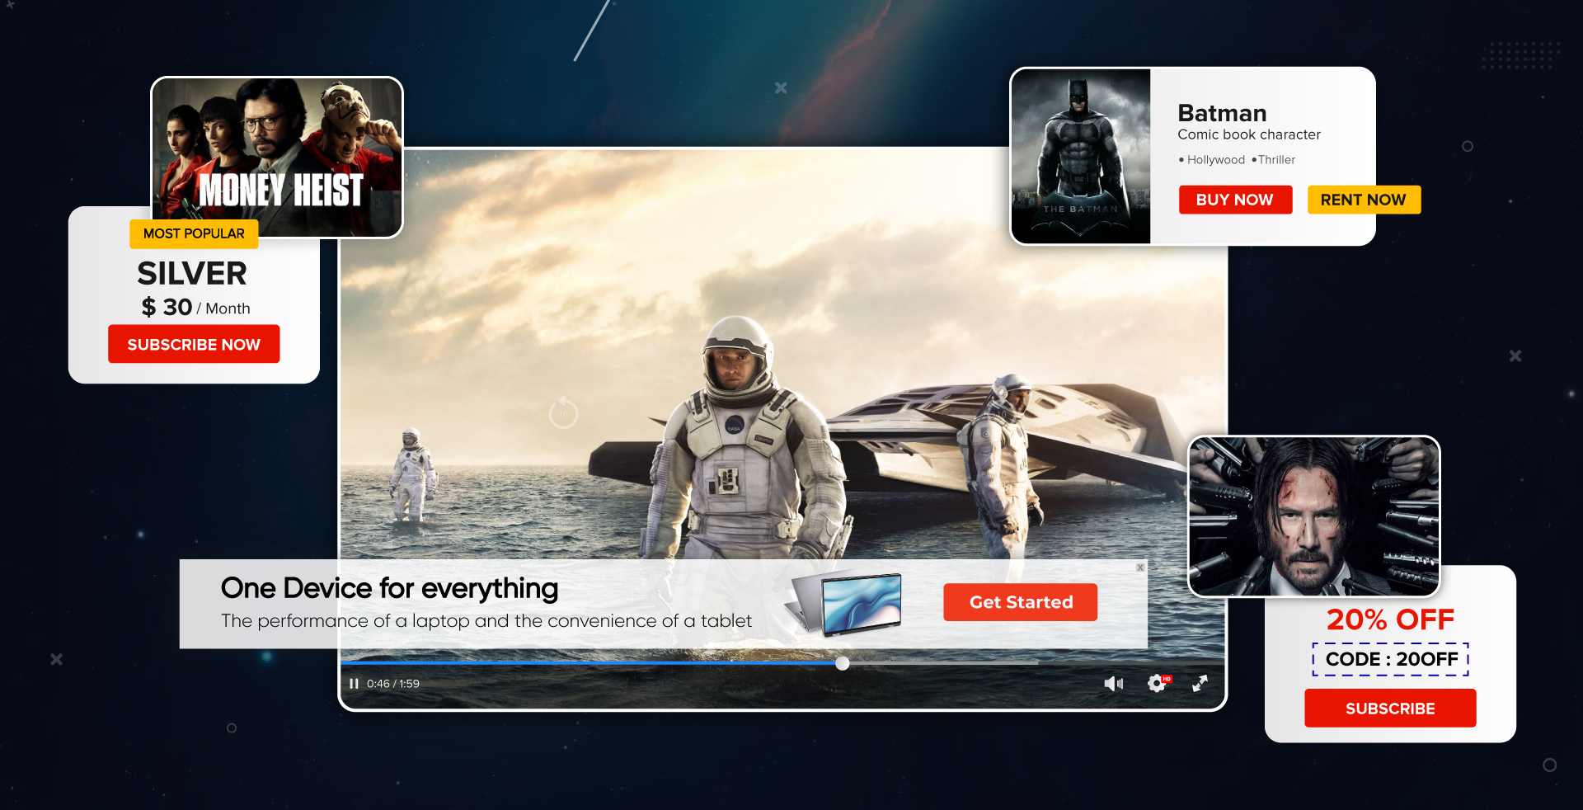The height and width of the screenshot is (810, 1583).
Task: Click the John Wick promo image
Action: click(1313, 516)
